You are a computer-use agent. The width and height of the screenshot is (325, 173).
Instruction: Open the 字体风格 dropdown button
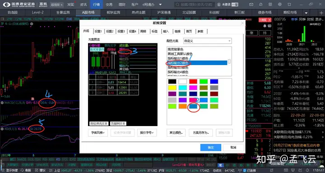point(98,132)
